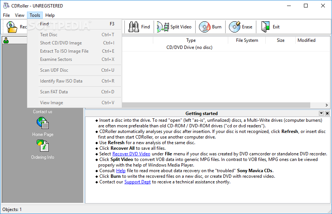
Task: Click the Erase disc icon
Action: [x=235, y=27]
